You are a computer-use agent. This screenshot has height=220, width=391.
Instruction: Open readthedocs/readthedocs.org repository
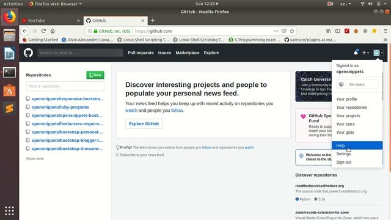pyautogui.click(x=320, y=186)
